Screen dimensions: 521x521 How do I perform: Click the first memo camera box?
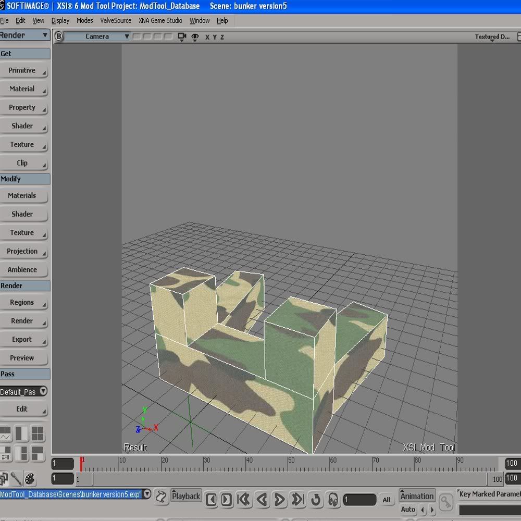[137, 36]
